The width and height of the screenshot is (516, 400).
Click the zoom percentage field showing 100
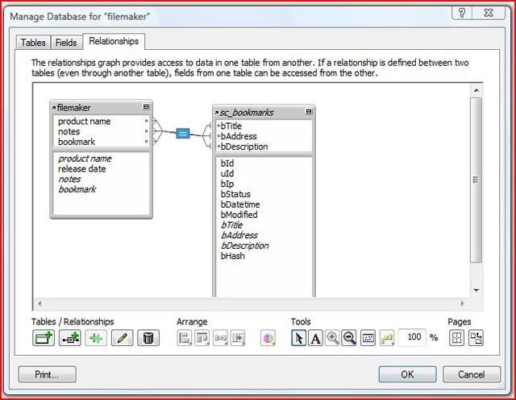coord(412,337)
